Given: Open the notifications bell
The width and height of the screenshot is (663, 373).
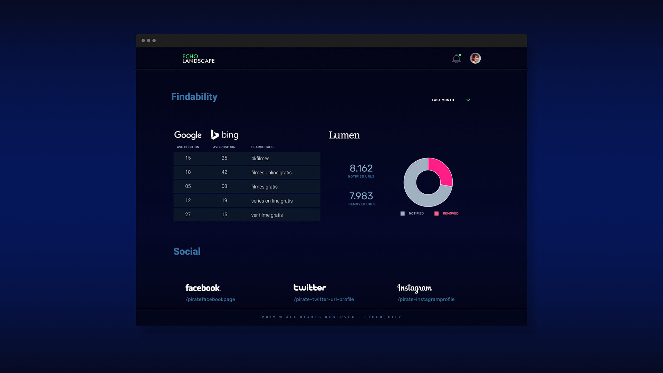Looking at the screenshot, I should (456, 59).
